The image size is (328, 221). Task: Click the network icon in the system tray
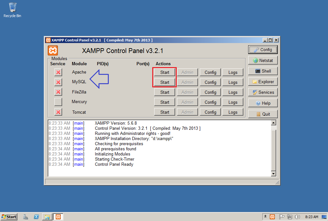pyautogui.click(x=289, y=217)
